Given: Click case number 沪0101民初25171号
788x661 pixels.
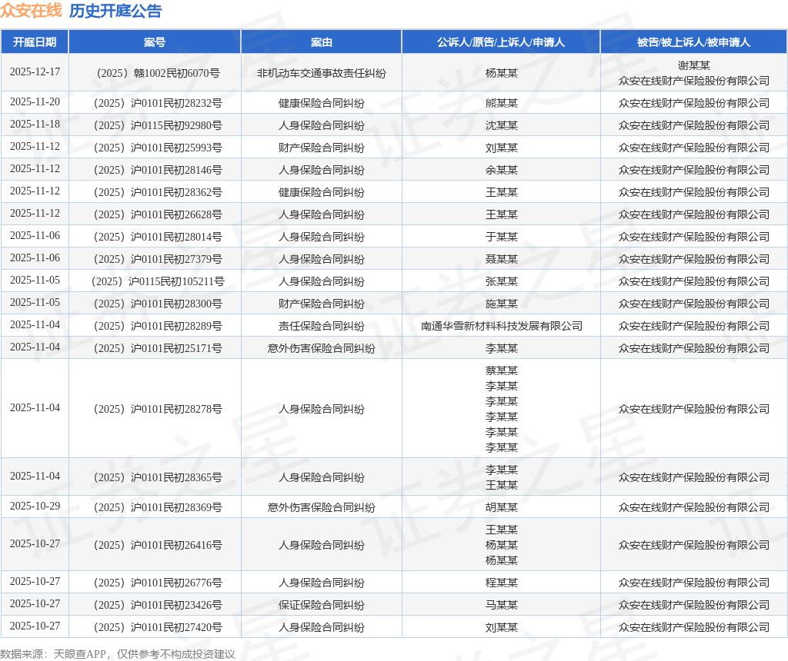Looking at the screenshot, I should point(159,348).
